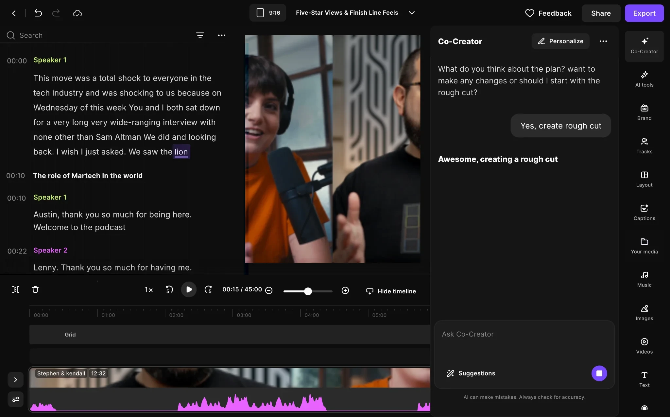670x417 pixels.
Task: Open Co-Creator panel more options
Action: point(603,41)
